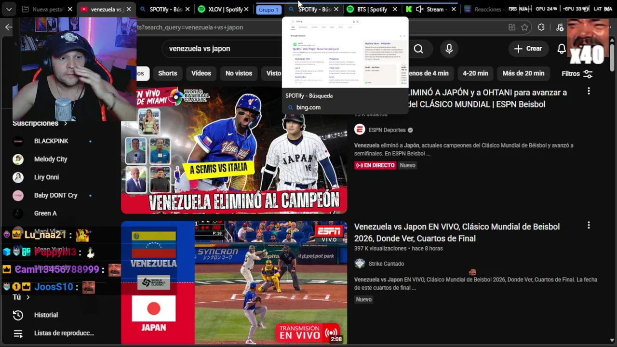The width and height of the screenshot is (617, 347).
Task: Open the Liry Onni subscription
Action: [46, 177]
